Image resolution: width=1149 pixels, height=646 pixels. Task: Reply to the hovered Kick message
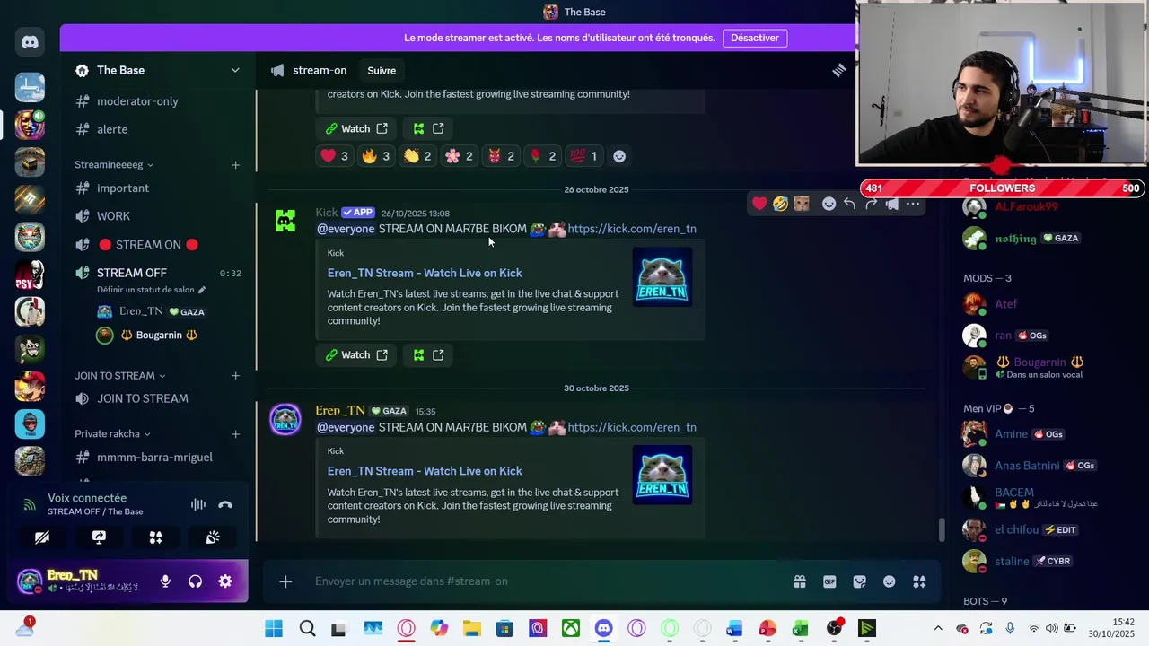(849, 205)
